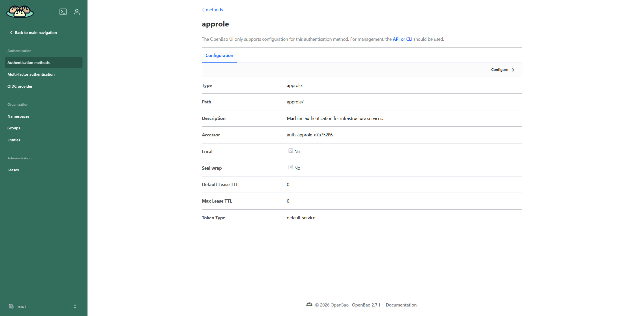Click the approle page heading

[x=215, y=24]
